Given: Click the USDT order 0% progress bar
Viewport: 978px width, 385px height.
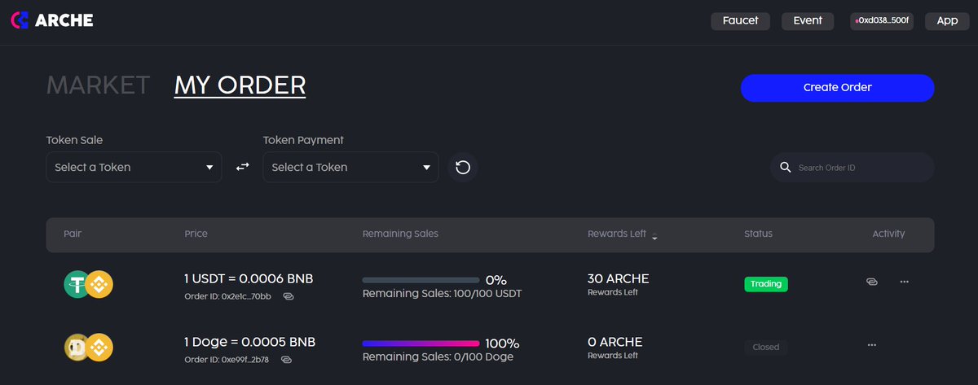Looking at the screenshot, I should 421,280.
